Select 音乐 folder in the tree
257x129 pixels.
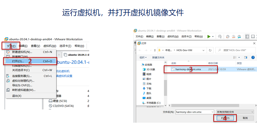(x=147, y=93)
